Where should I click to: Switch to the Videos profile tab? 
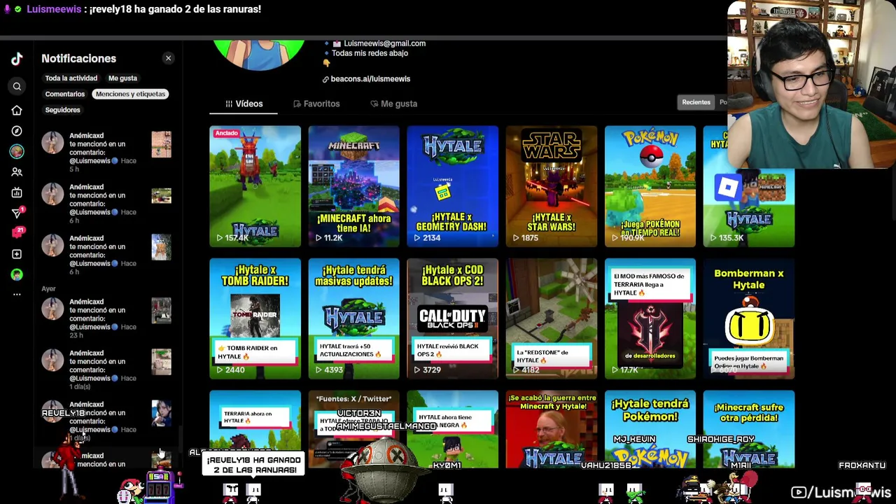coord(244,104)
